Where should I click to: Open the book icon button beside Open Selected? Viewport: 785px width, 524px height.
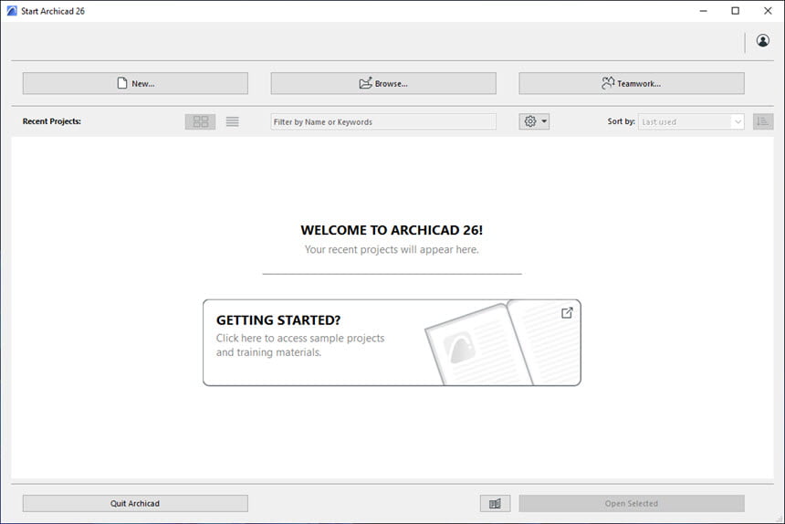(495, 504)
